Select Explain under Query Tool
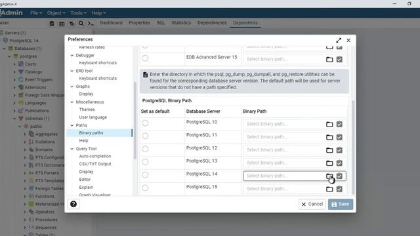Viewport: 420px width, 236px height. tap(86, 187)
